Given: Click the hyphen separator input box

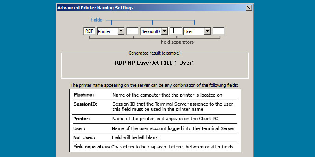Looking at the screenshot, I should [x=132, y=31].
